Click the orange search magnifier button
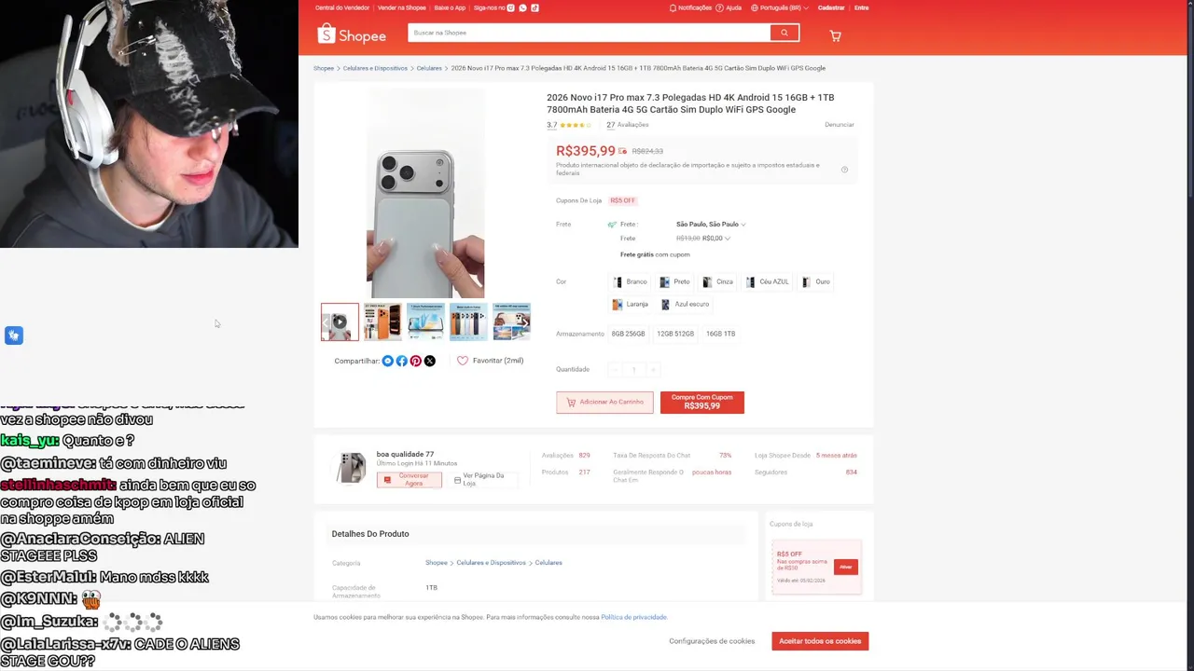 tap(784, 33)
